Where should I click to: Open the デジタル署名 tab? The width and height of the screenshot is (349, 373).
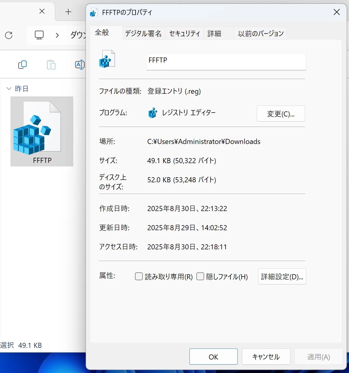[143, 34]
